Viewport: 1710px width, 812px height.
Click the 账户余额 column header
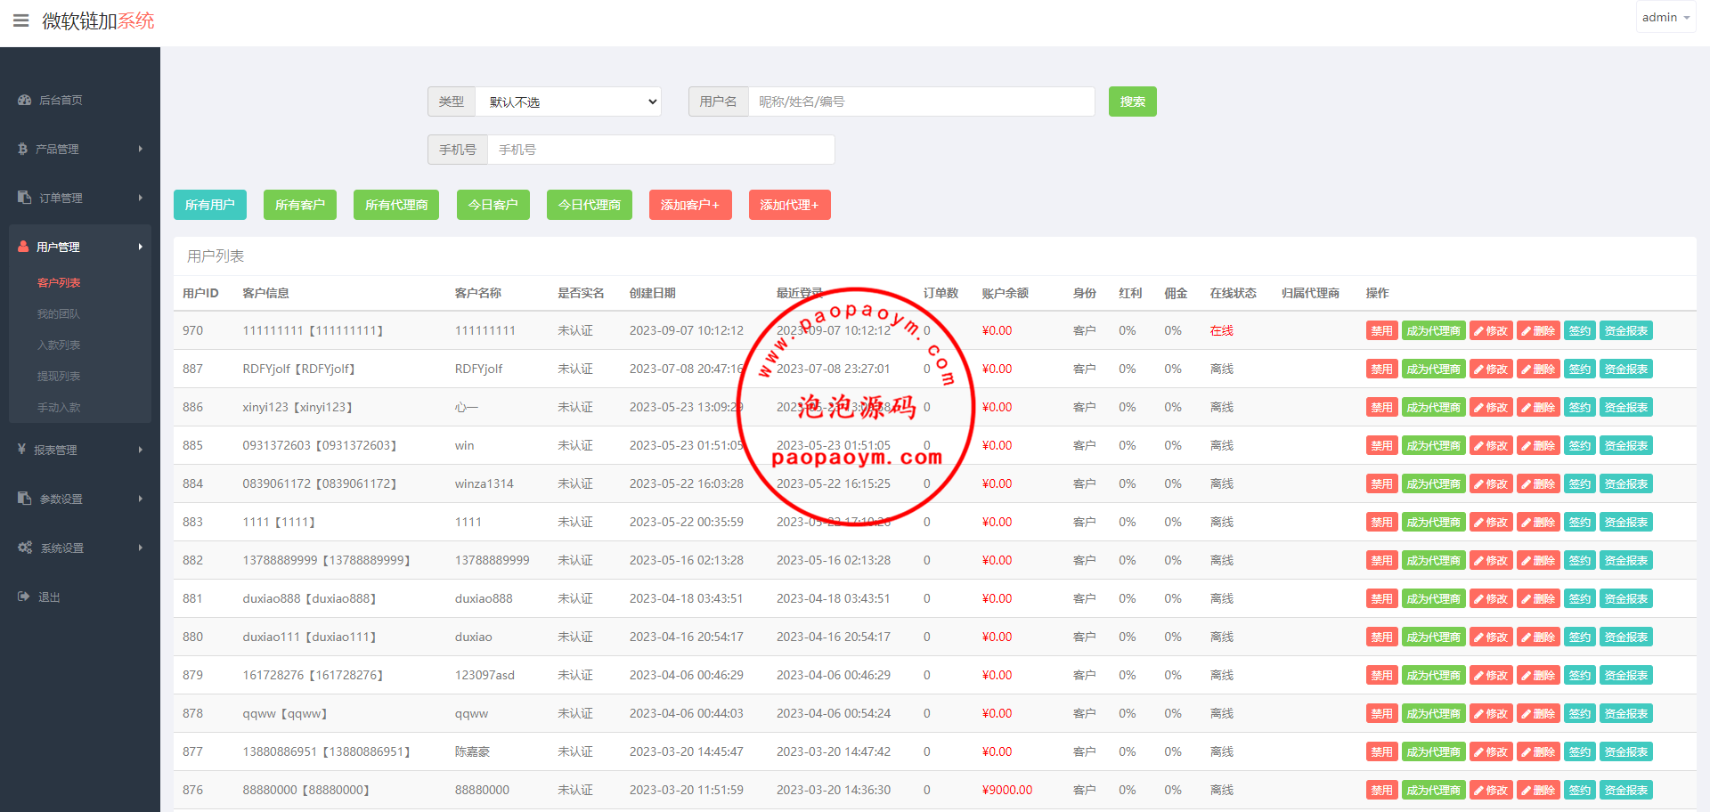pyautogui.click(x=1005, y=293)
